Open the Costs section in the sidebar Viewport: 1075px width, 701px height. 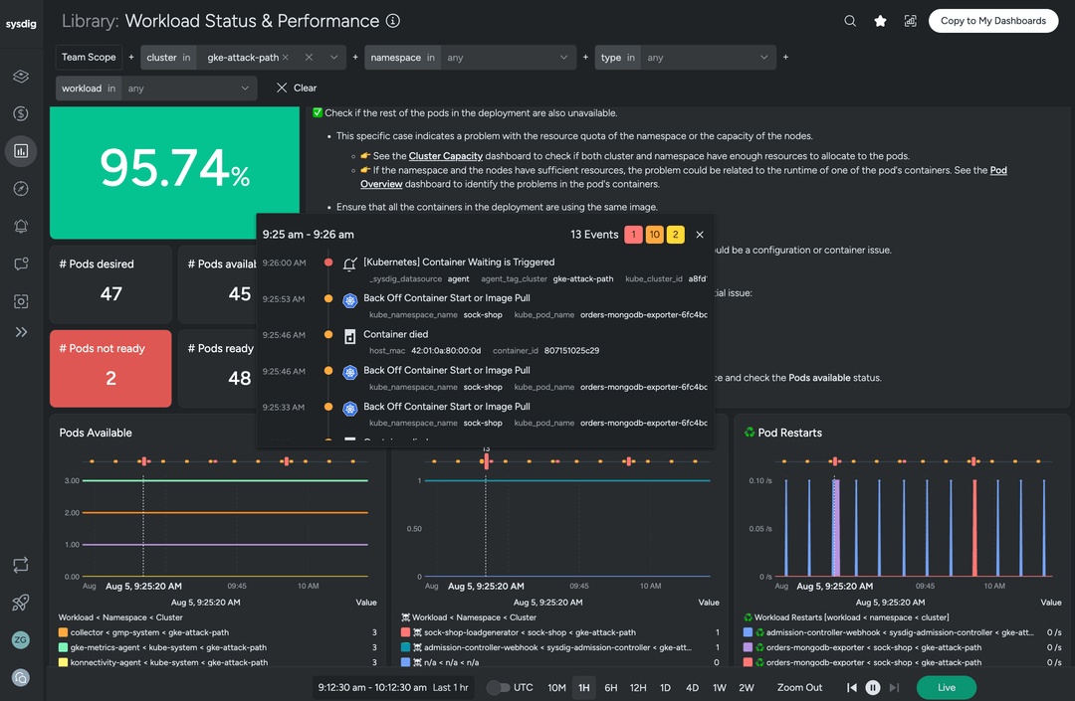click(x=21, y=113)
